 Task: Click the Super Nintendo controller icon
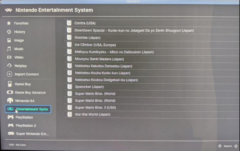(11, 133)
